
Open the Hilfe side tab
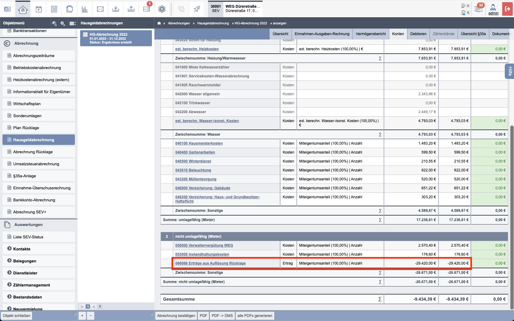pos(510,71)
